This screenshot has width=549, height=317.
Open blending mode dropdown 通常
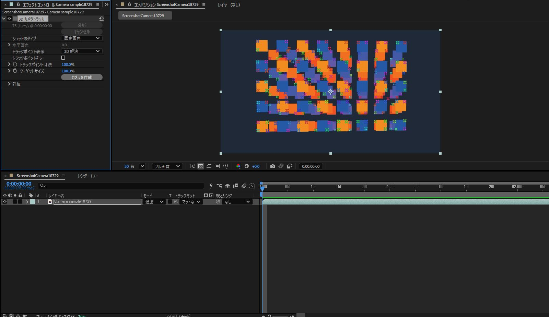154,202
